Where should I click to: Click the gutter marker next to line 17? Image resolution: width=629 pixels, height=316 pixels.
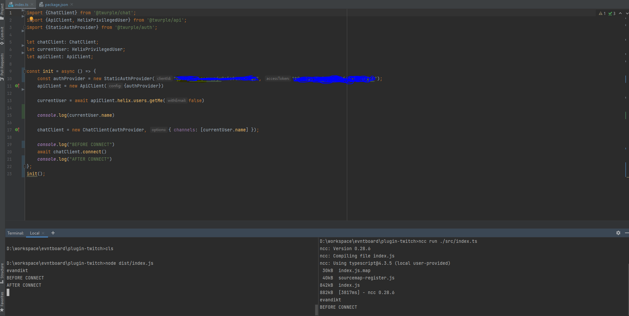click(x=17, y=130)
